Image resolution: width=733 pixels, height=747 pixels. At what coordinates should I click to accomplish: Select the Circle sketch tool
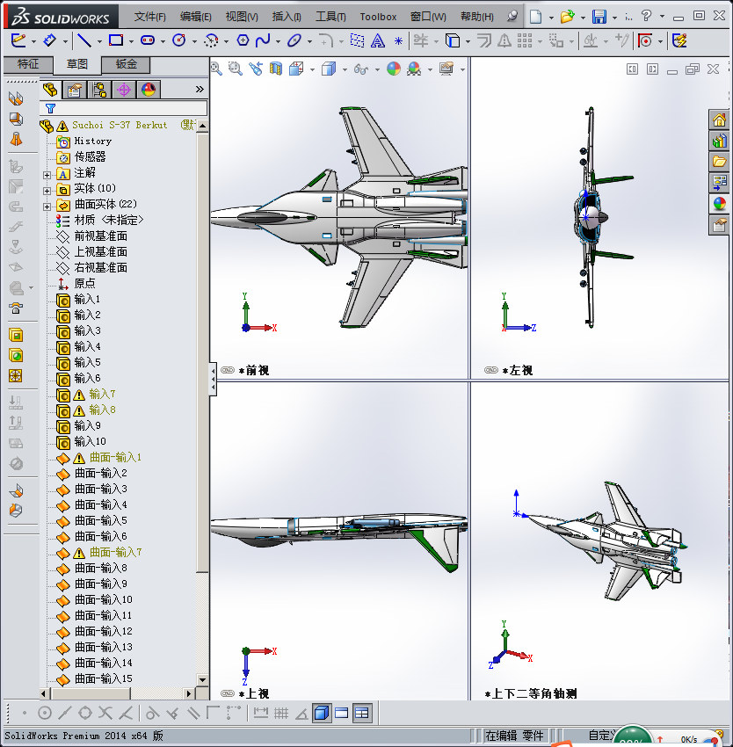(179, 41)
